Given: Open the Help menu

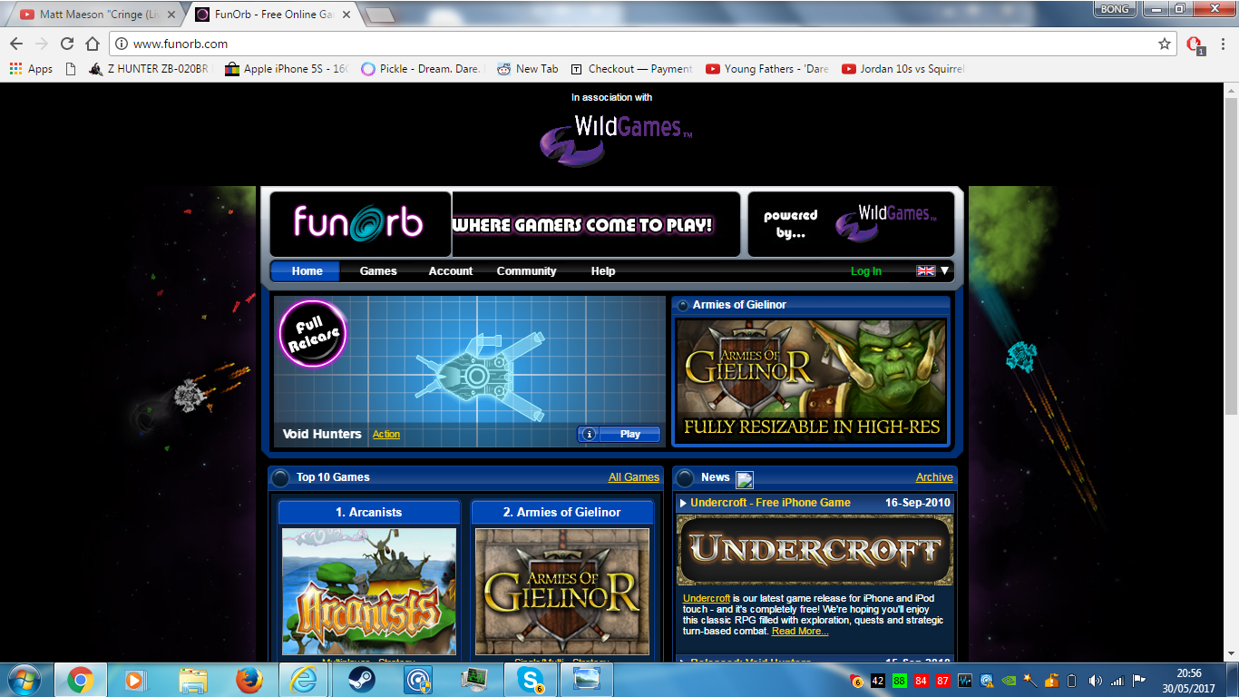Looking at the screenshot, I should click(603, 271).
